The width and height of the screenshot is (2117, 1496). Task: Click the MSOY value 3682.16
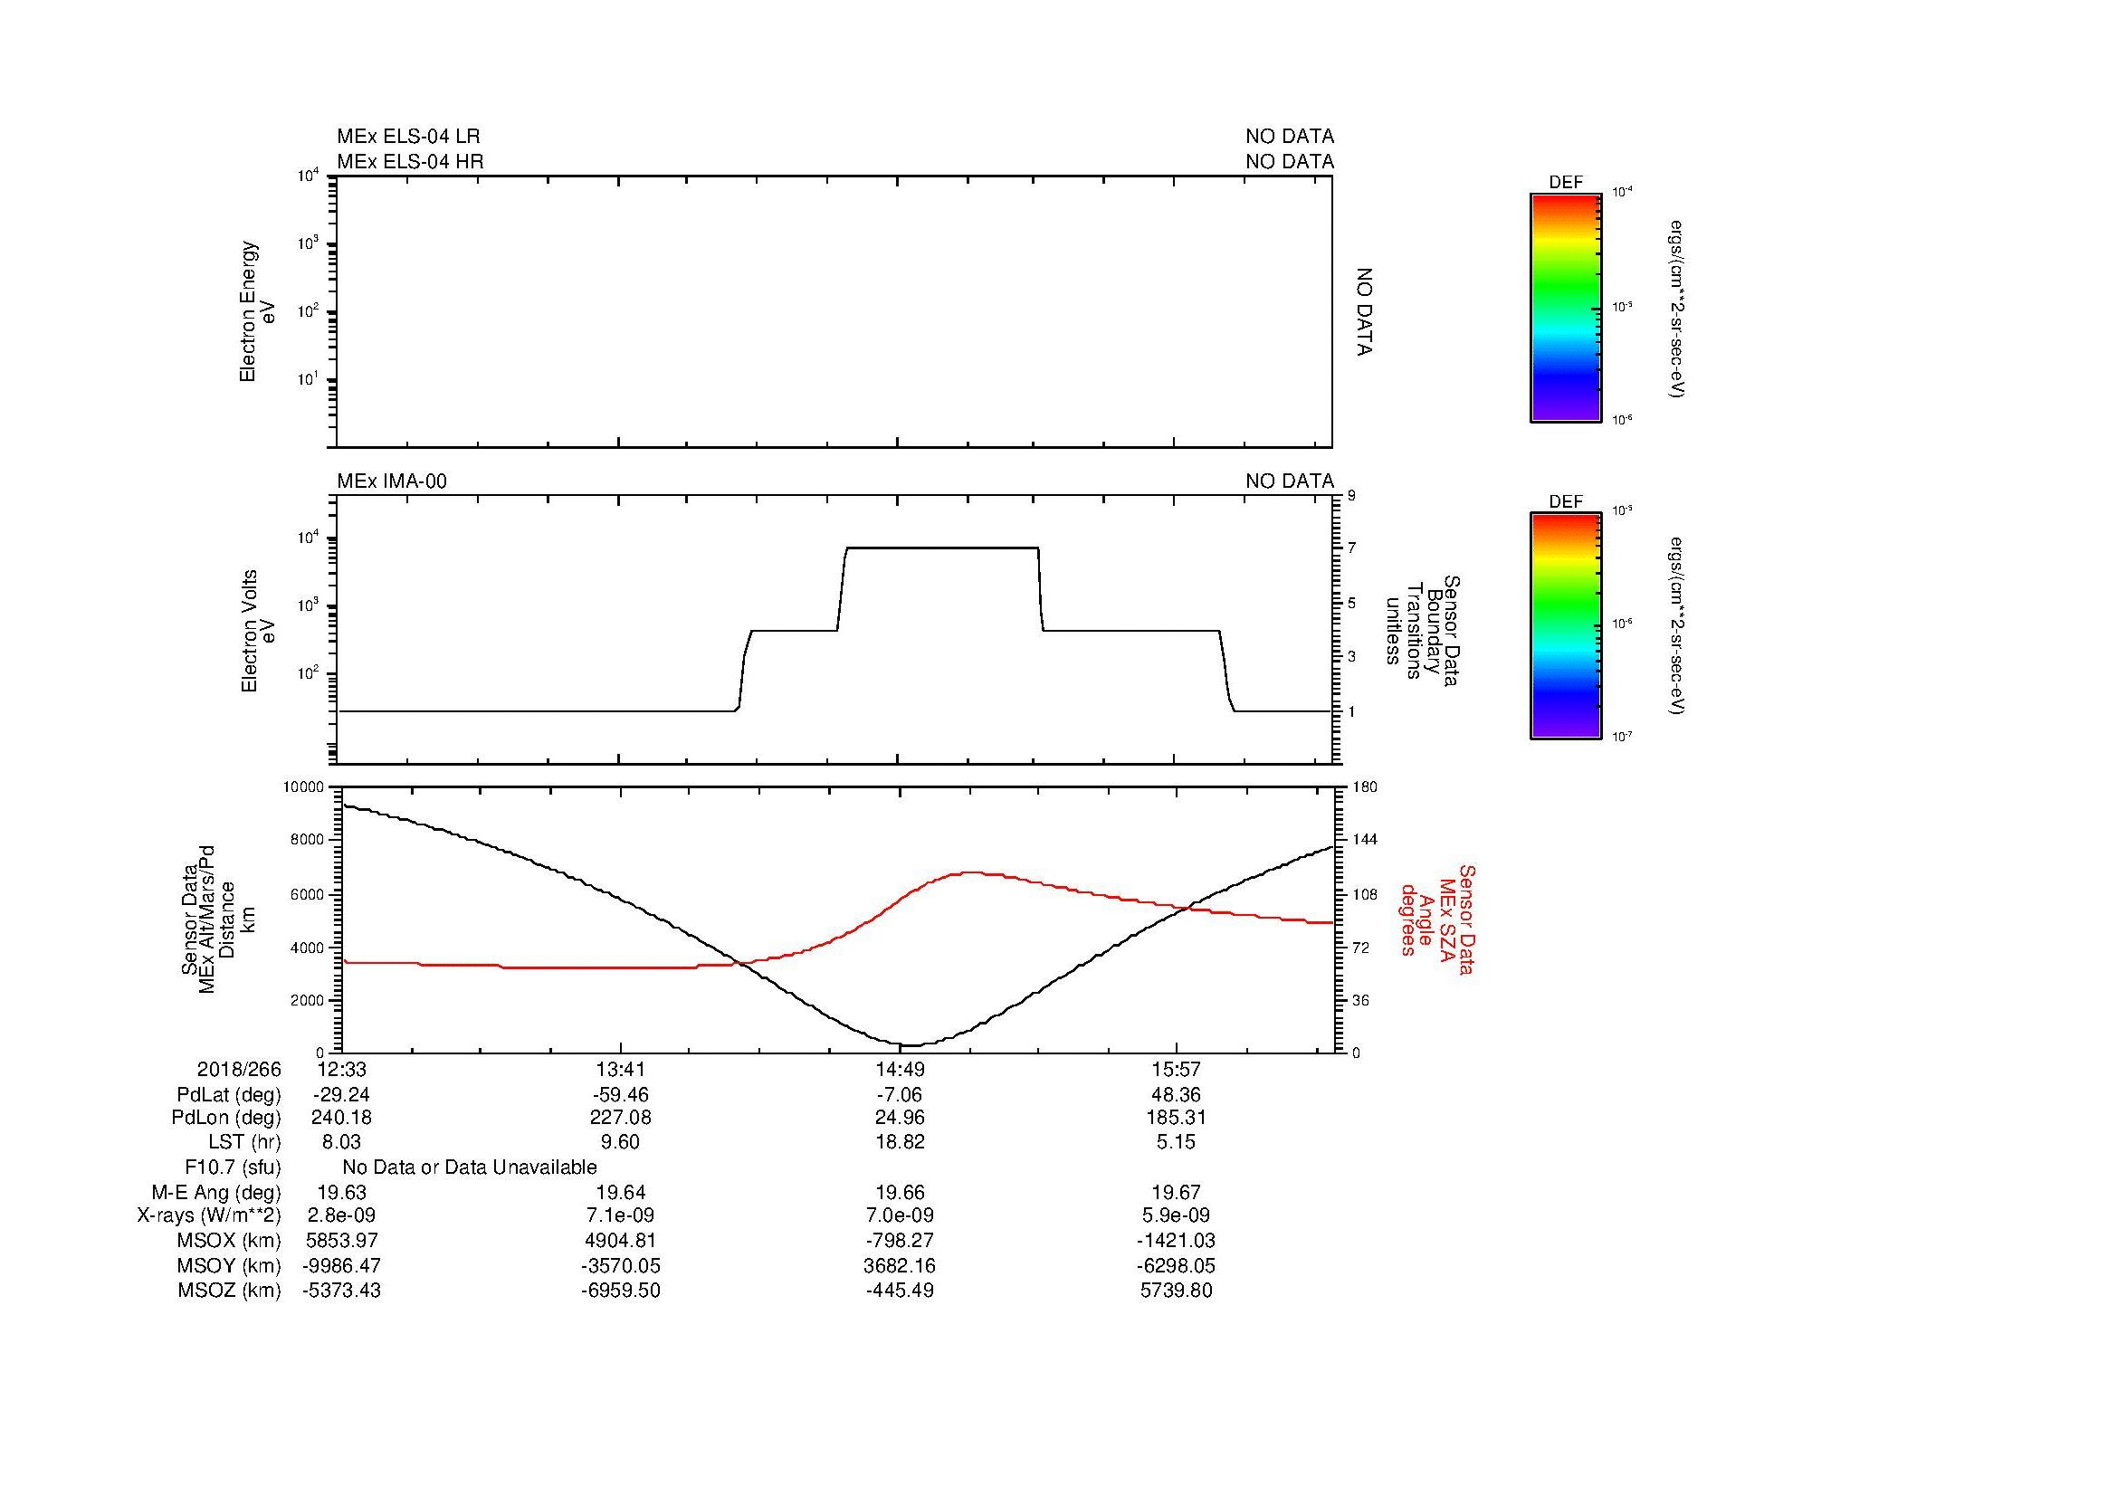click(900, 1265)
